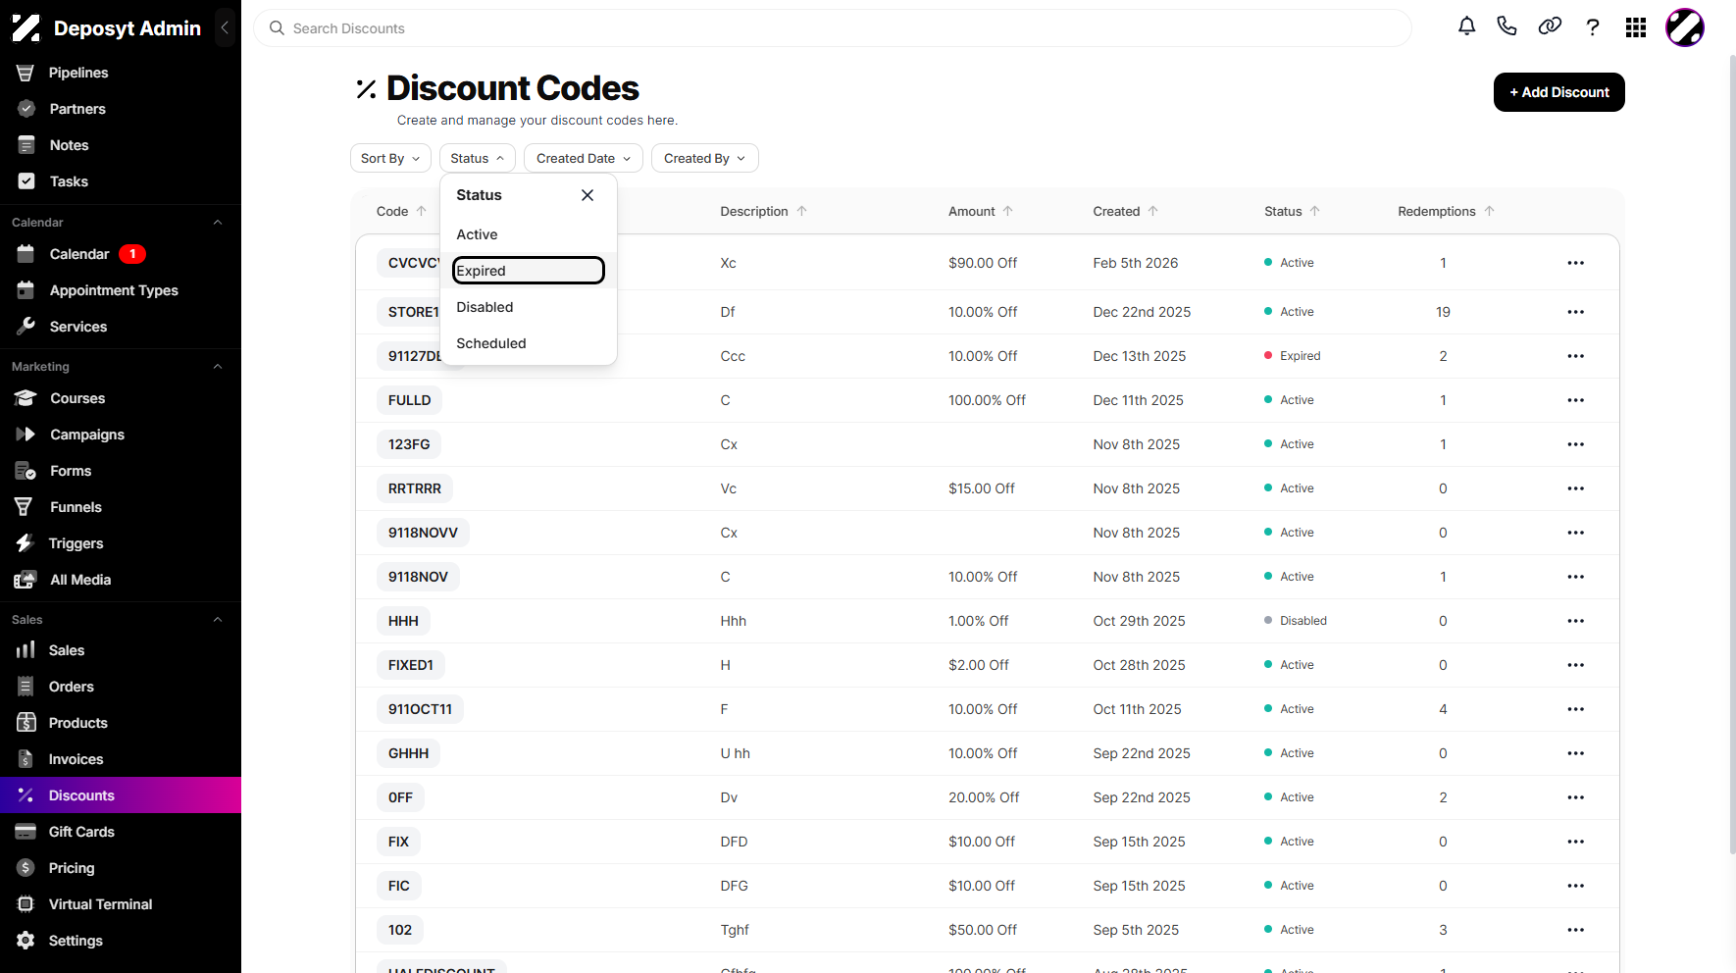The width and height of the screenshot is (1736, 973).
Task: Collapse the Sales sidebar section
Action: (x=218, y=620)
